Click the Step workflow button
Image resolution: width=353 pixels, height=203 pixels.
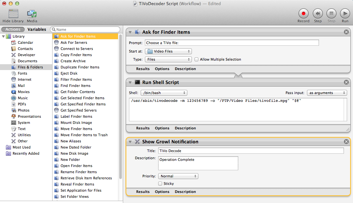coord(318,14)
